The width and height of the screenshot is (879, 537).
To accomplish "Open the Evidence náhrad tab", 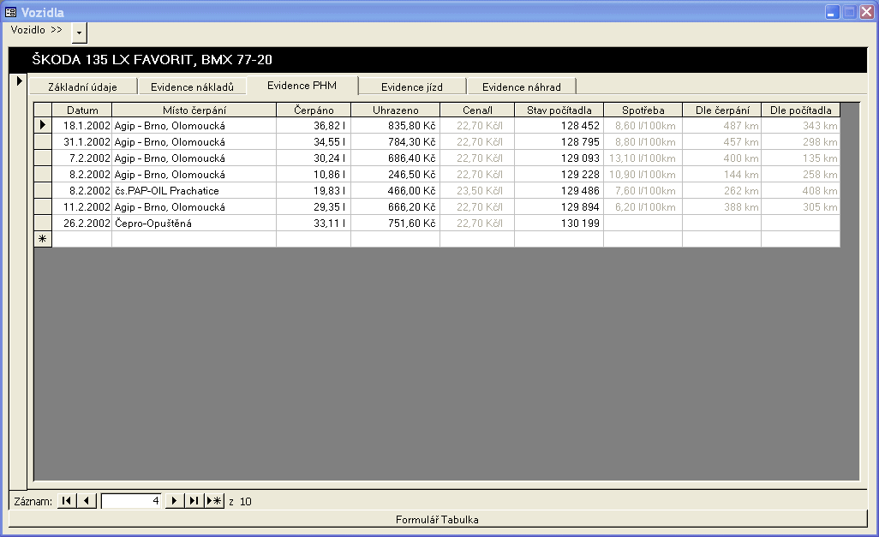I will coord(521,87).
